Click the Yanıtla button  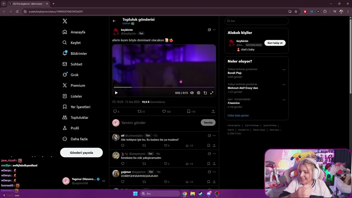pos(208,123)
